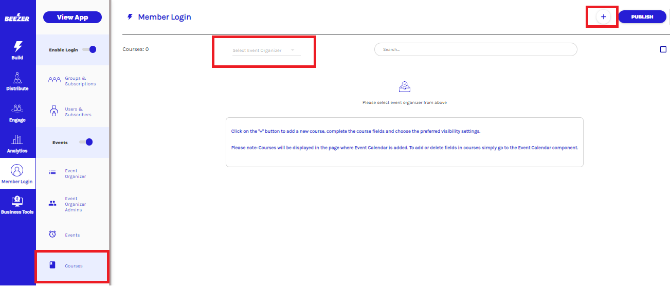Open the Build section lightning icon

coord(17,46)
